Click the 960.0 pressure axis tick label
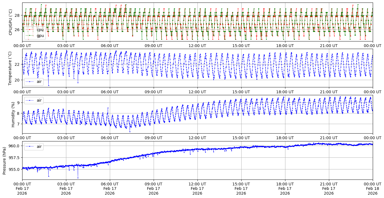The height and width of the screenshot is (198, 384). coord(13,146)
